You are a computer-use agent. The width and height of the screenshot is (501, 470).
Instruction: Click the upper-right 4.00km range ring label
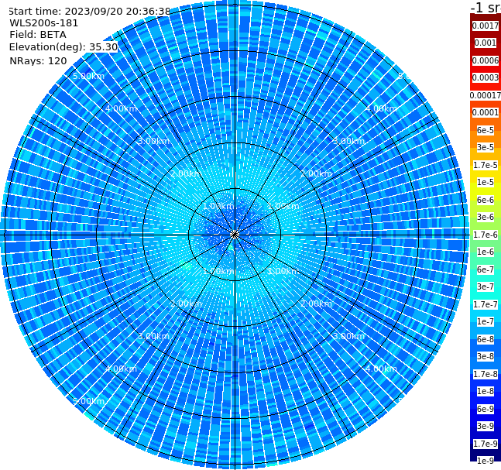[381, 108]
